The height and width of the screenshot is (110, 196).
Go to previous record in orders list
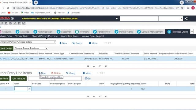click(94, 66)
